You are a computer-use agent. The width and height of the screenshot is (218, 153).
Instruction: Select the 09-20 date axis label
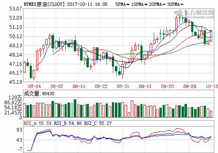(167, 86)
